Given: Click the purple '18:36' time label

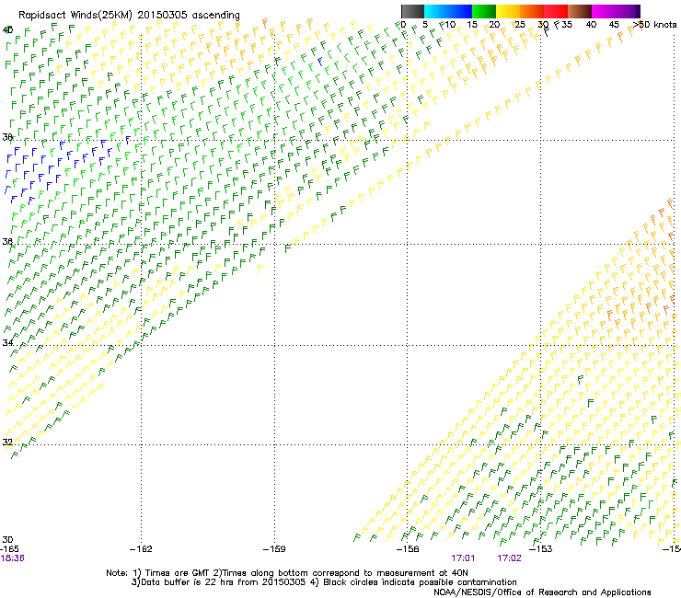Looking at the screenshot, I should (12, 558).
